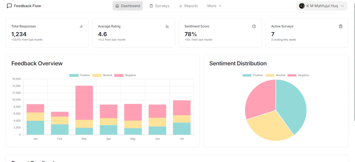Image resolution: width=355 pixels, height=162 pixels.
Task: Toggle Neutral series in Feedback Overview legend
Action: pyautogui.click(x=102, y=75)
